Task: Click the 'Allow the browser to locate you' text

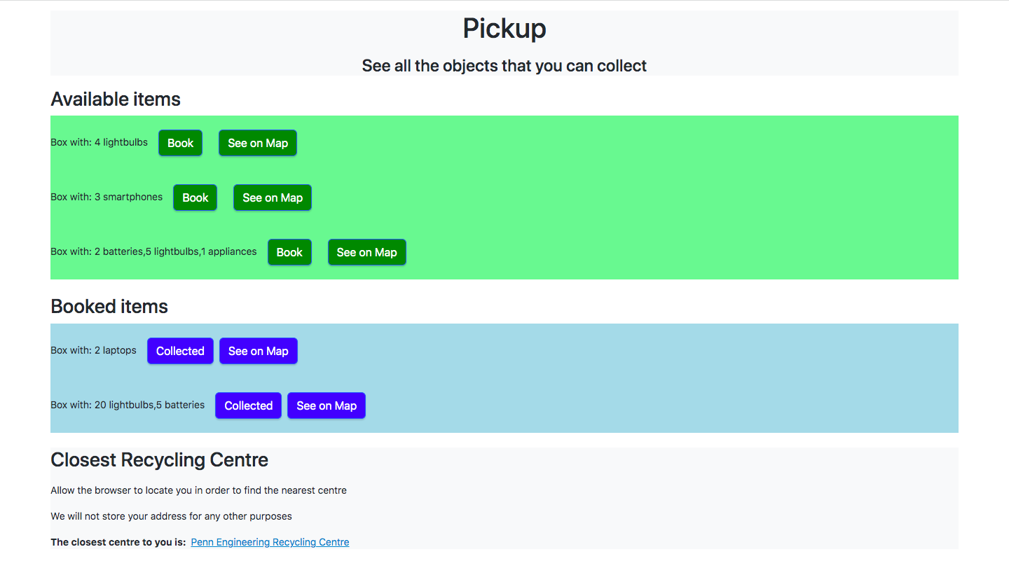Action: tap(198, 490)
